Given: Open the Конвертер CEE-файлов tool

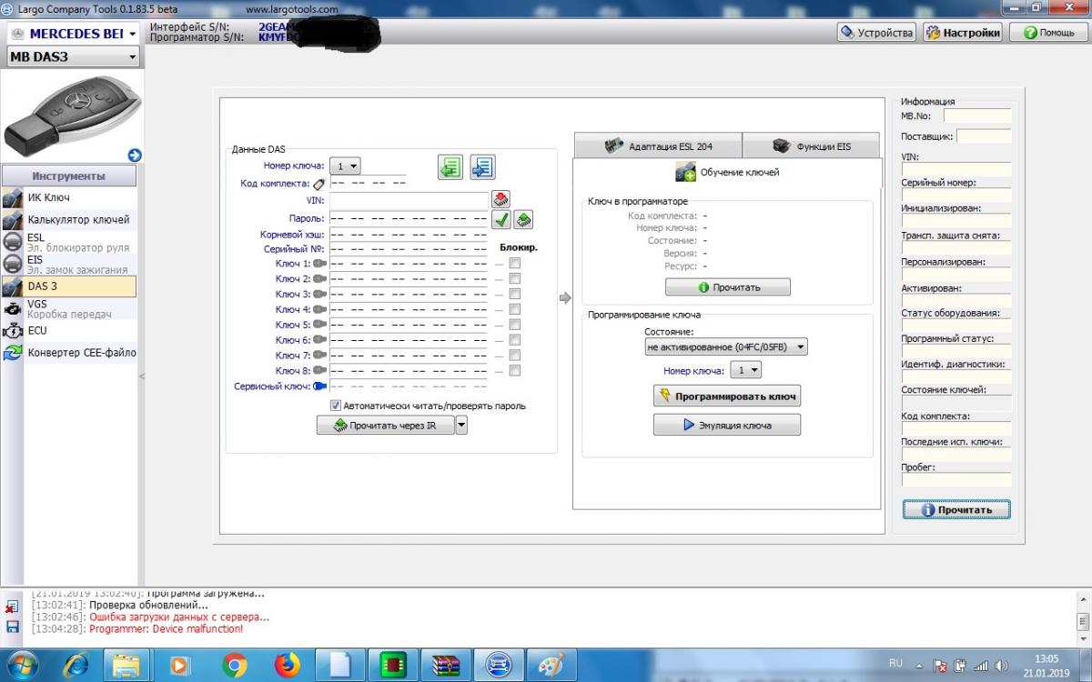Looking at the screenshot, I should (68, 353).
